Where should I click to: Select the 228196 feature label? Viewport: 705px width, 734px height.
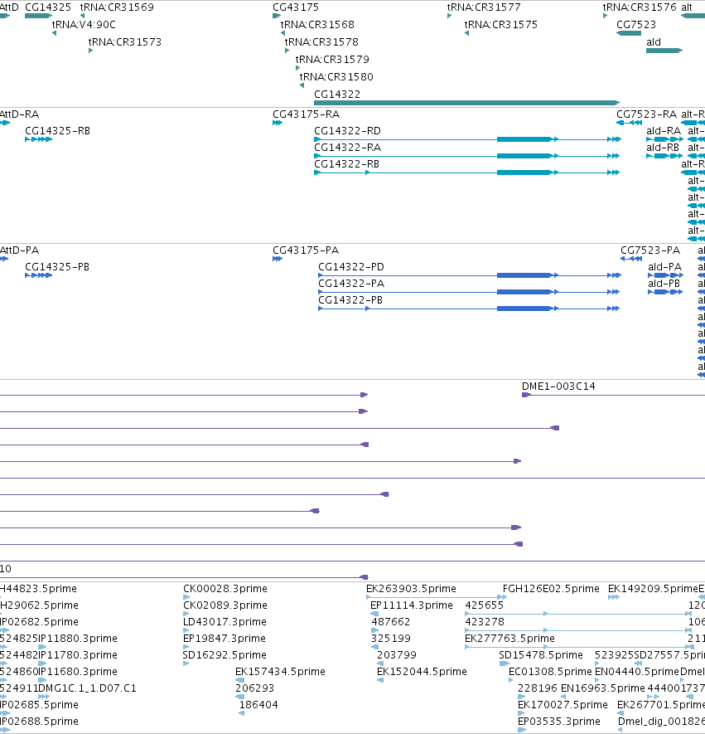pyautogui.click(x=538, y=688)
